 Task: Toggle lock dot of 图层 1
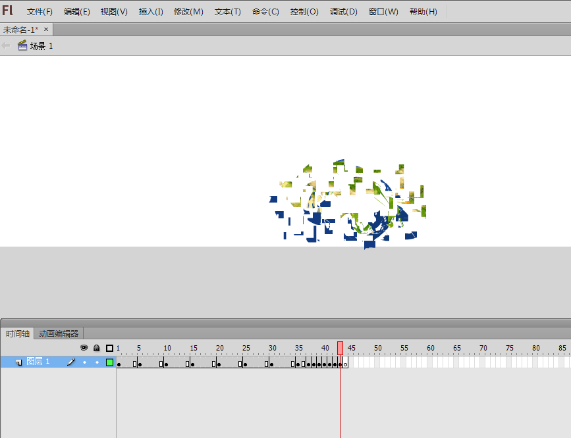[97, 362]
